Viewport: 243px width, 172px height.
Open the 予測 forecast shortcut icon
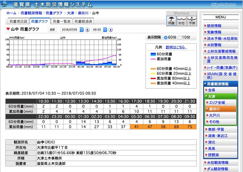191,21
